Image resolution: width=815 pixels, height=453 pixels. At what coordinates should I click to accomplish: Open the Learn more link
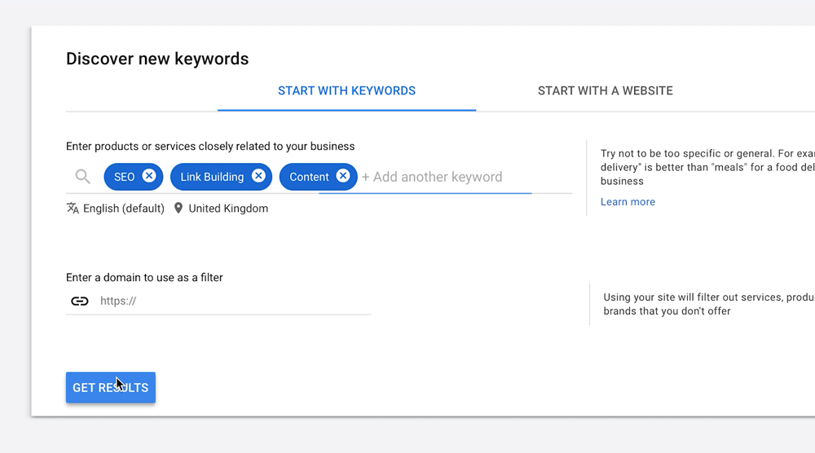pos(628,202)
